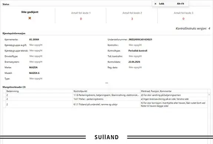Select the Antall feil kode 2 count 3
Screen dimensions: 213x144
coord(132,19)
